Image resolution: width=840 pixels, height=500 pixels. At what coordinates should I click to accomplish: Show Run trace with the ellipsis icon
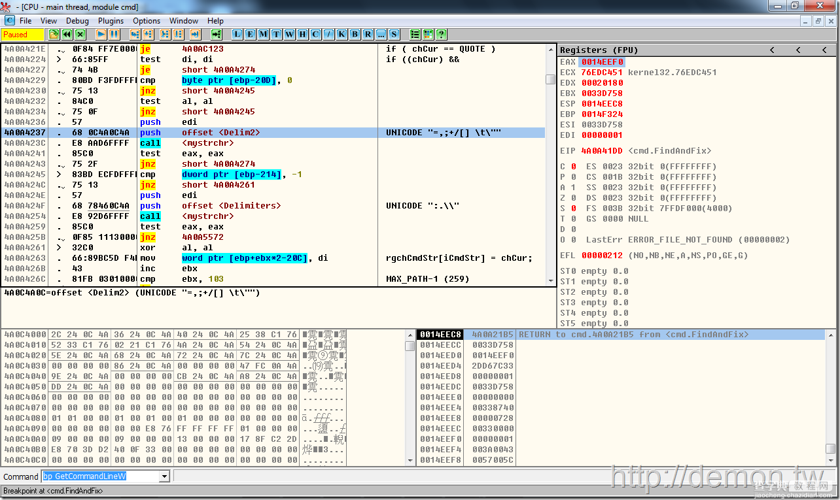(x=381, y=34)
